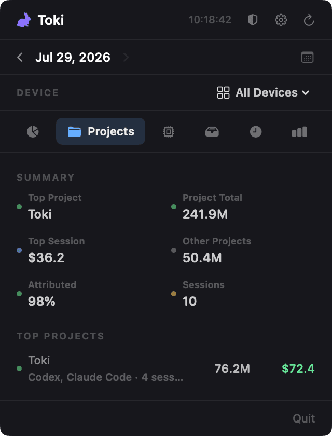The image size is (332, 436).
Task: Click the DEVICE label
Action: tap(38, 92)
